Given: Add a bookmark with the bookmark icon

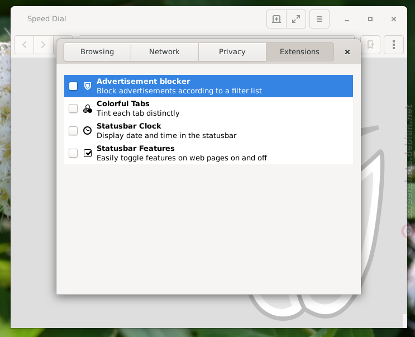Looking at the screenshot, I should 370,45.
